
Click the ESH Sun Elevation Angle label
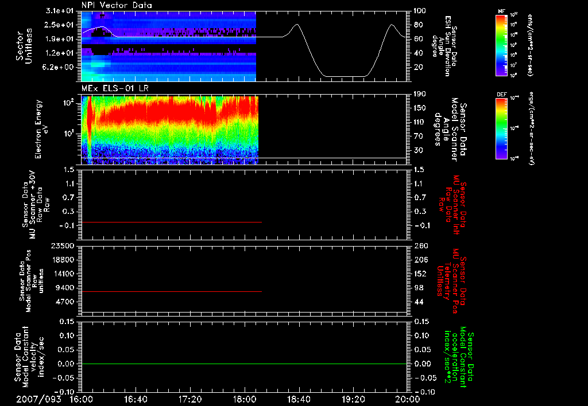(444, 46)
